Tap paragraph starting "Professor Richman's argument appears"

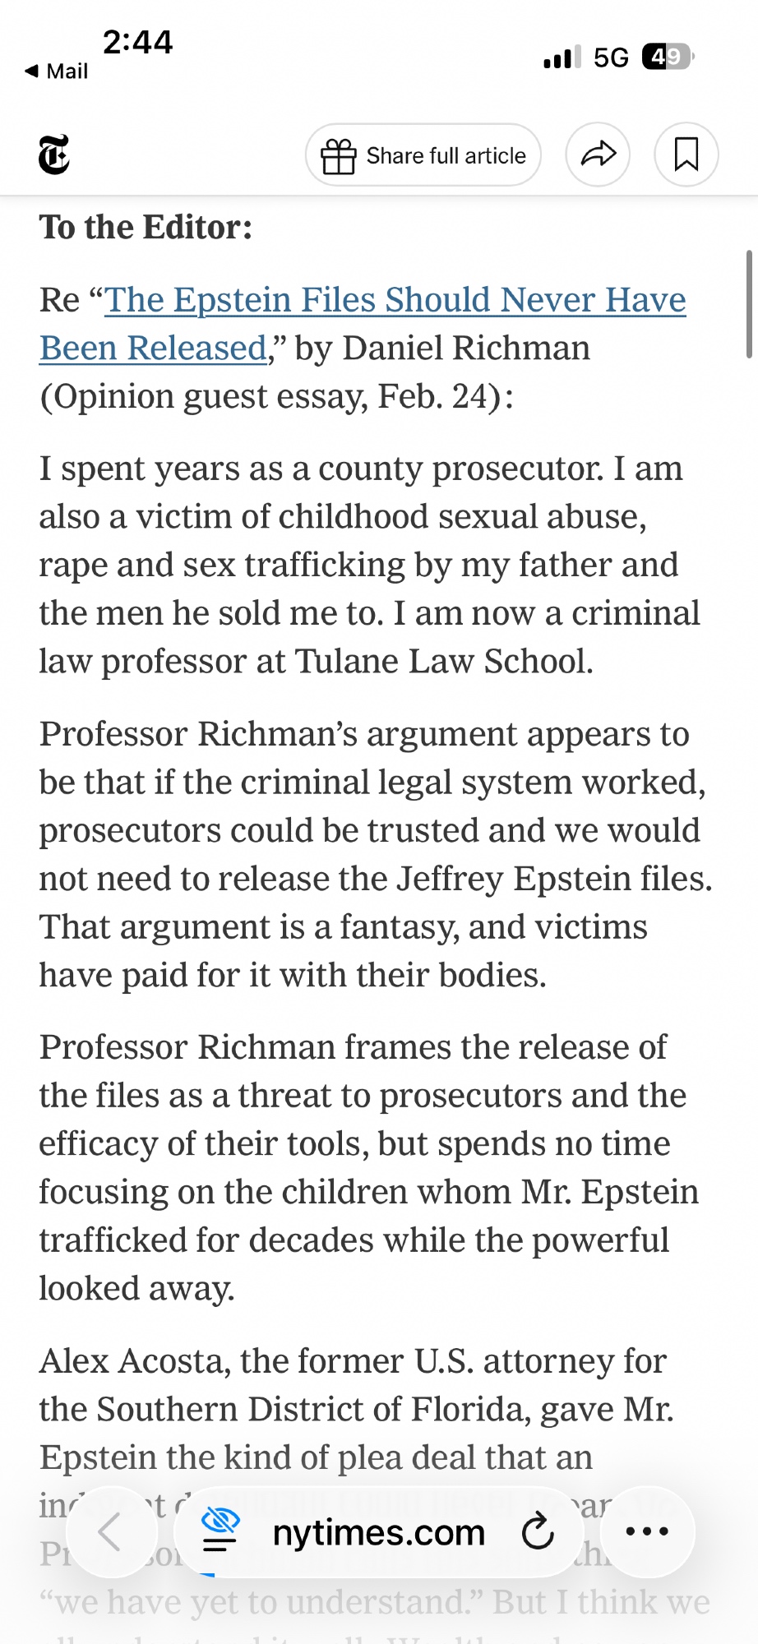tap(374, 854)
